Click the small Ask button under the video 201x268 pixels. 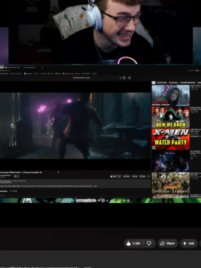pyautogui.click(x=135, y=176)
